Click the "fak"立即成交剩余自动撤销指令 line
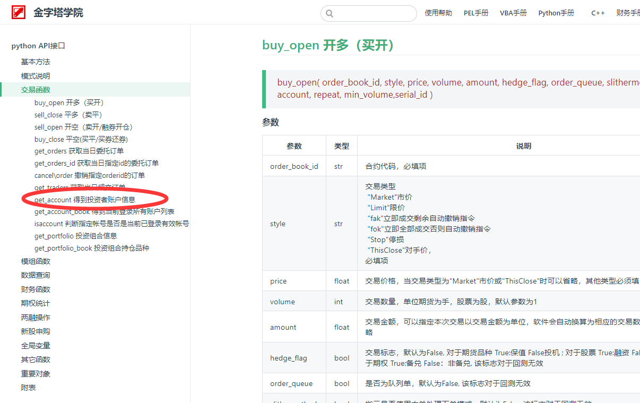Screen dimensions: 640x403 (x=421, y=218)
